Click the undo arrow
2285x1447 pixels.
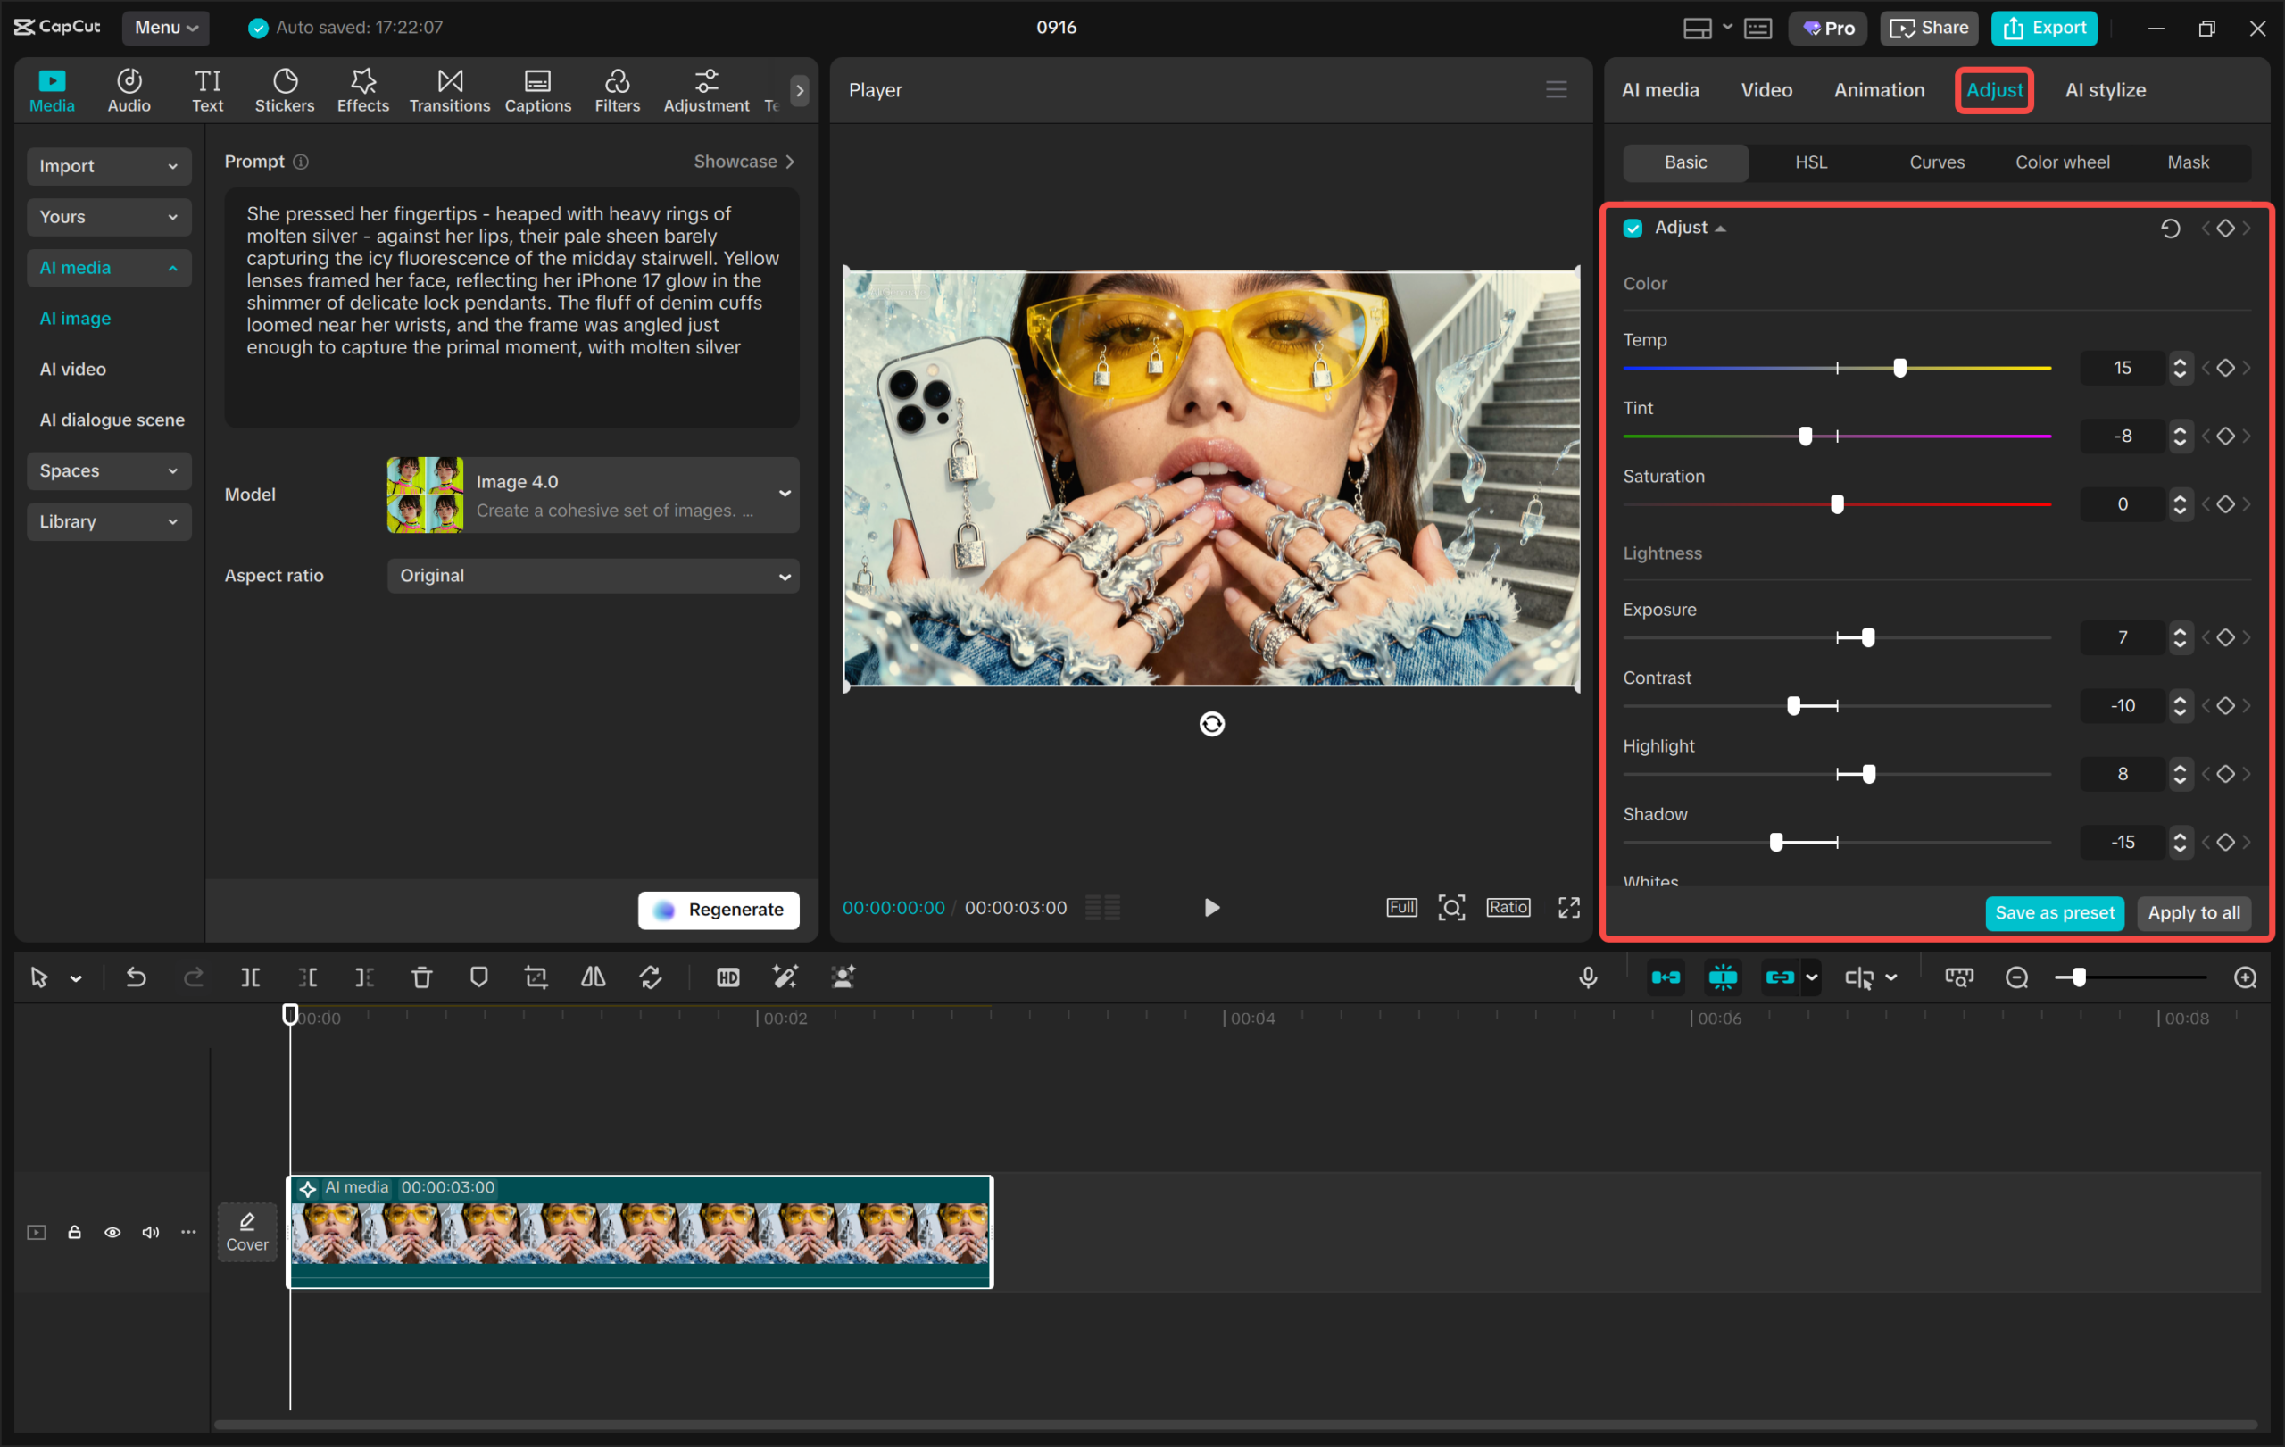click(x=136, y=977)
